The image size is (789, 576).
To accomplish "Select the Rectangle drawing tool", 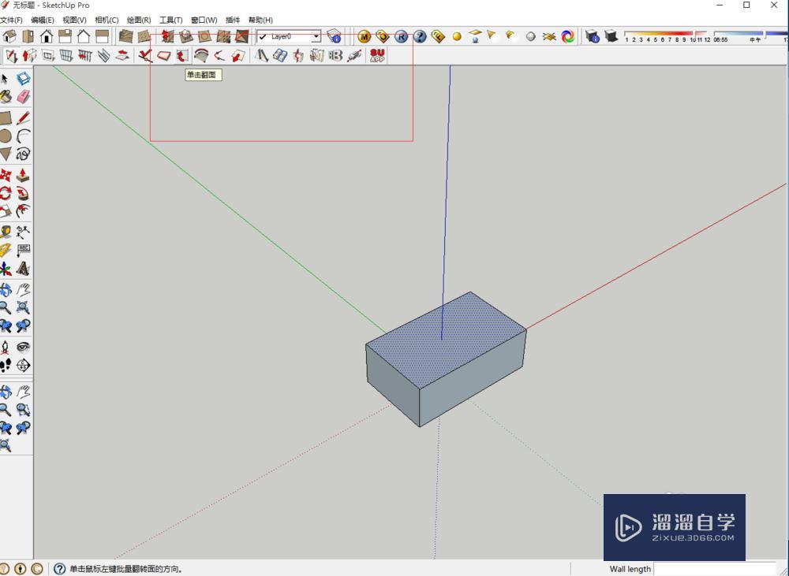I will (x=5, y=118).
